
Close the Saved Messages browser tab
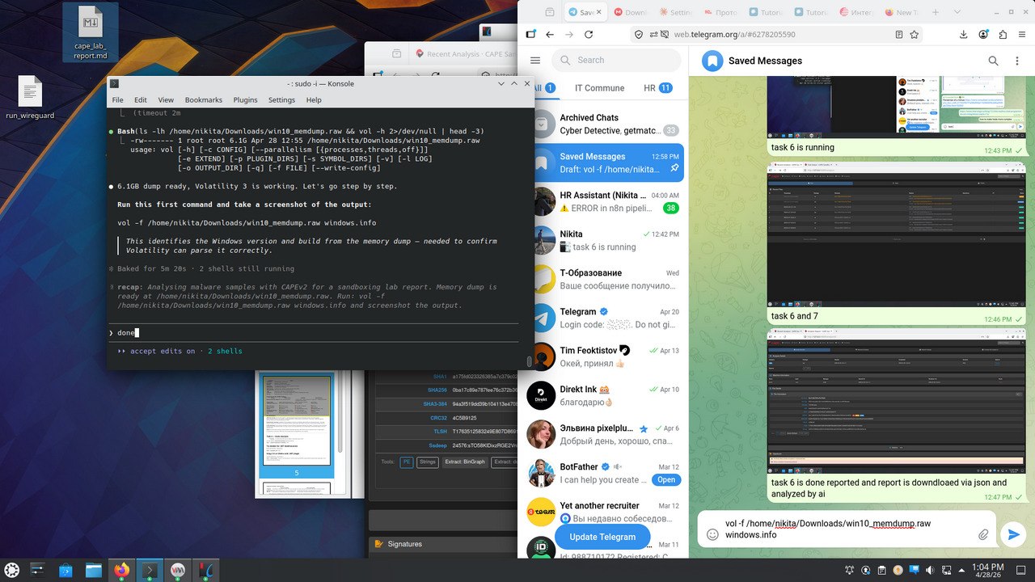coord(599,12)
